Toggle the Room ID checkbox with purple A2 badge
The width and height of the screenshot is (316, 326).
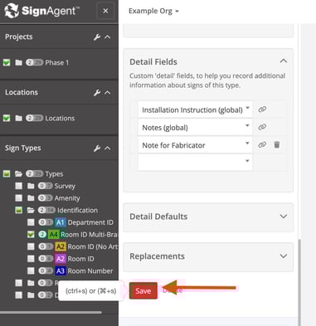click(x=31, y=259)
